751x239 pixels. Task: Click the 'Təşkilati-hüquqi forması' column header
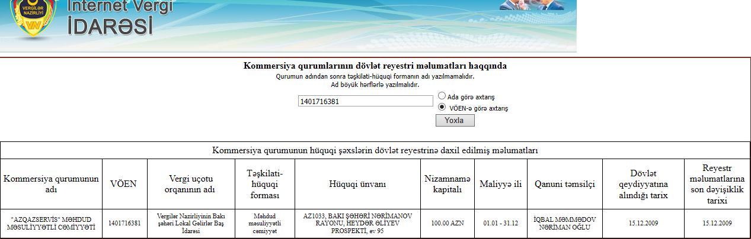click(265, 184)
